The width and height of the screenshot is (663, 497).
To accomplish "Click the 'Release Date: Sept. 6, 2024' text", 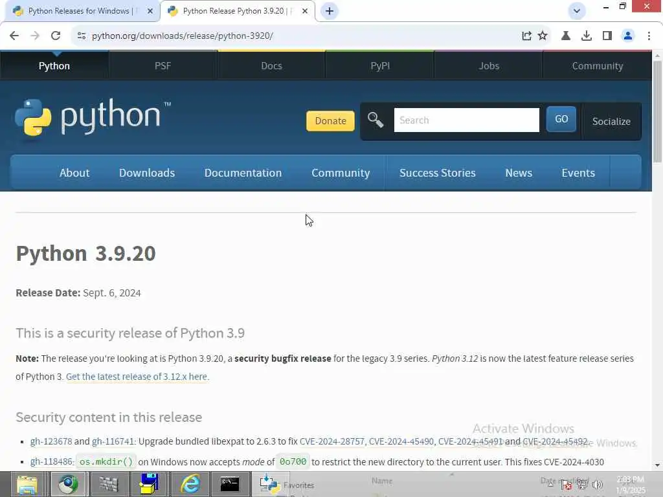I will [x=78, y=293].
